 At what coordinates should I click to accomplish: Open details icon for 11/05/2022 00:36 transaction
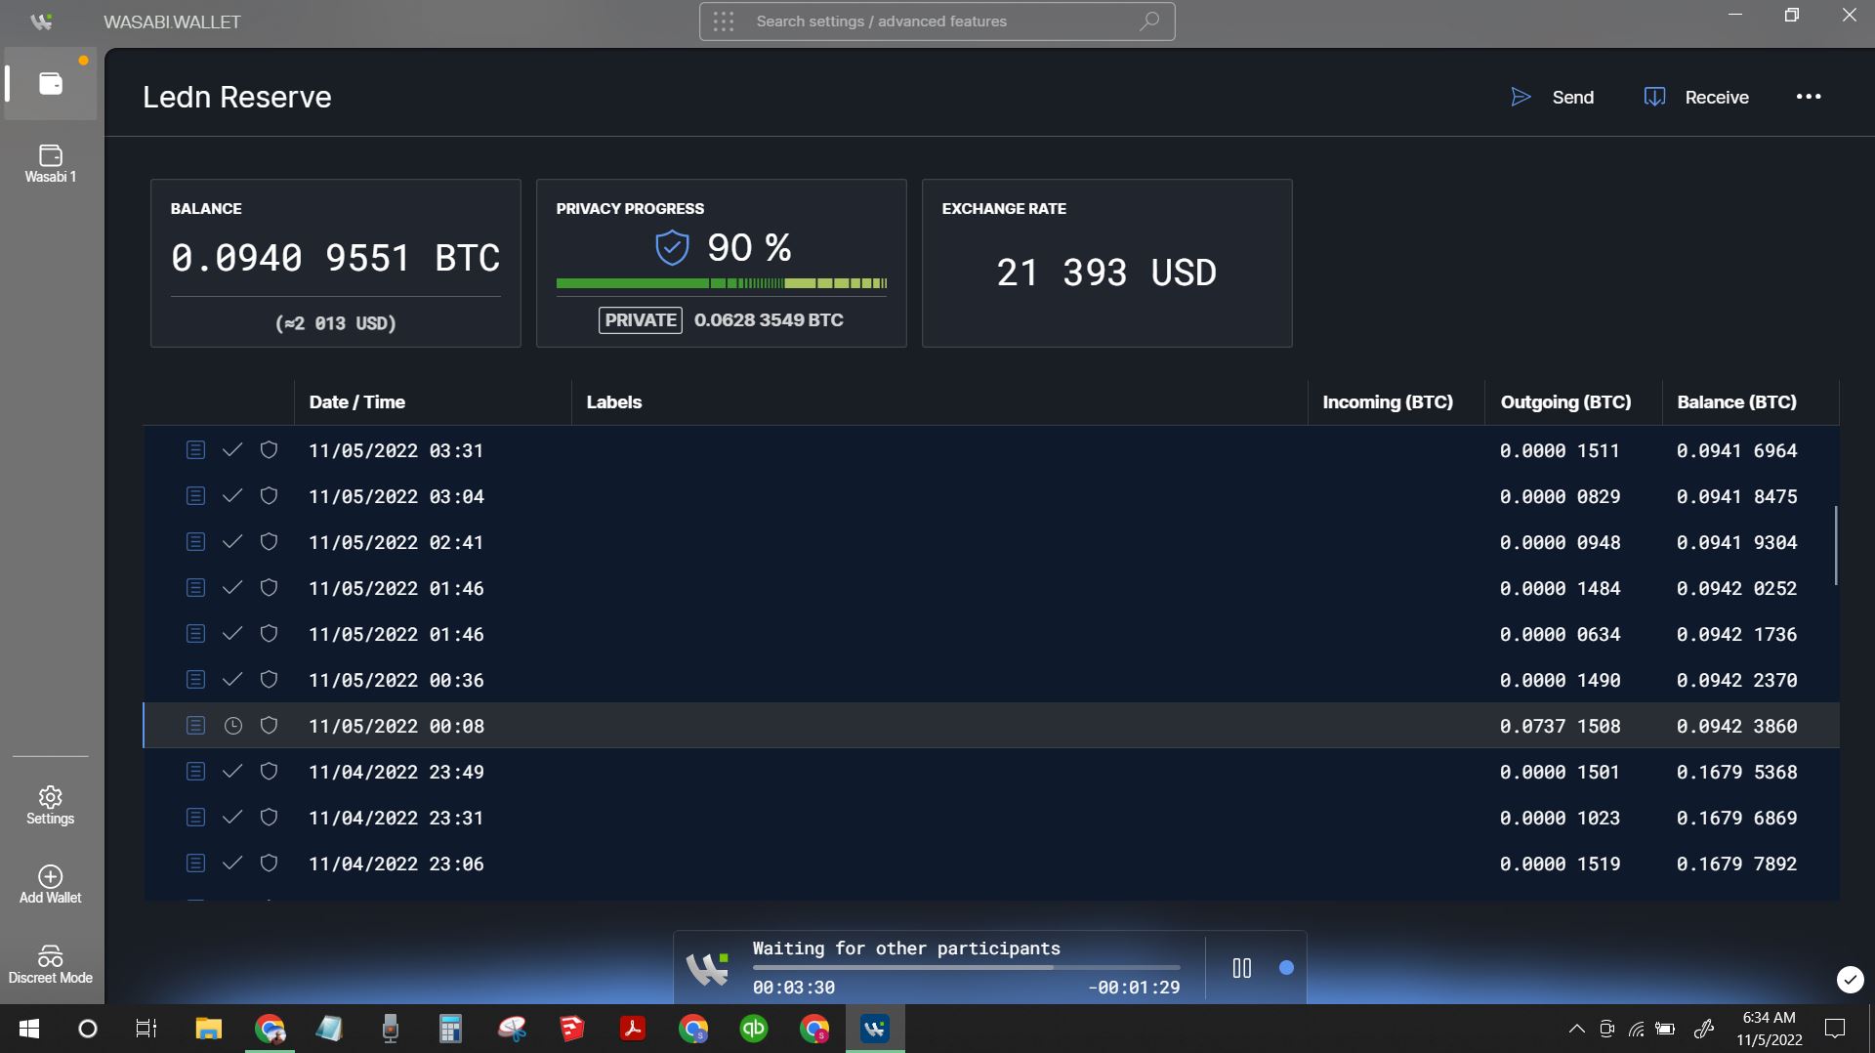pos(195,680)
